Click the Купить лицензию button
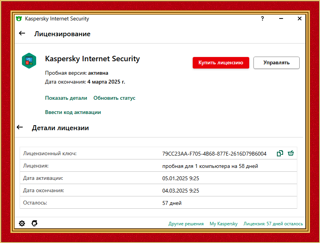Image resolution: width=320 pixels, height=243 pixels. (x=221, y=63)
